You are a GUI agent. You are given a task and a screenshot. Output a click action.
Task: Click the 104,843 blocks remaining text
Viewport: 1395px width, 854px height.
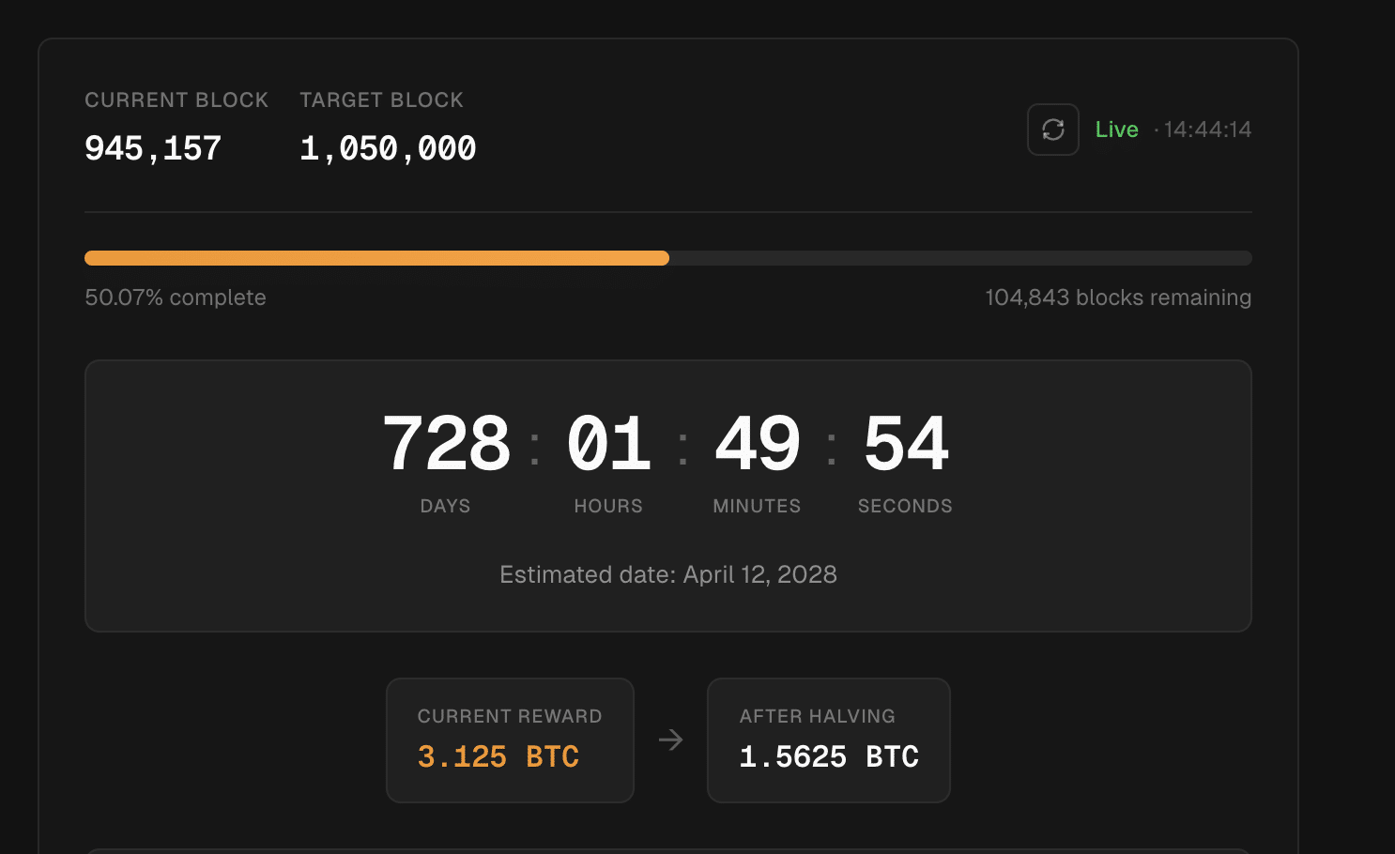pyautogui.click(x=1117, y=297)
